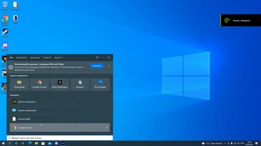Switch to Adobe After Effects on the taskbar
Screen dimensions: 261x146
point(63,143)
